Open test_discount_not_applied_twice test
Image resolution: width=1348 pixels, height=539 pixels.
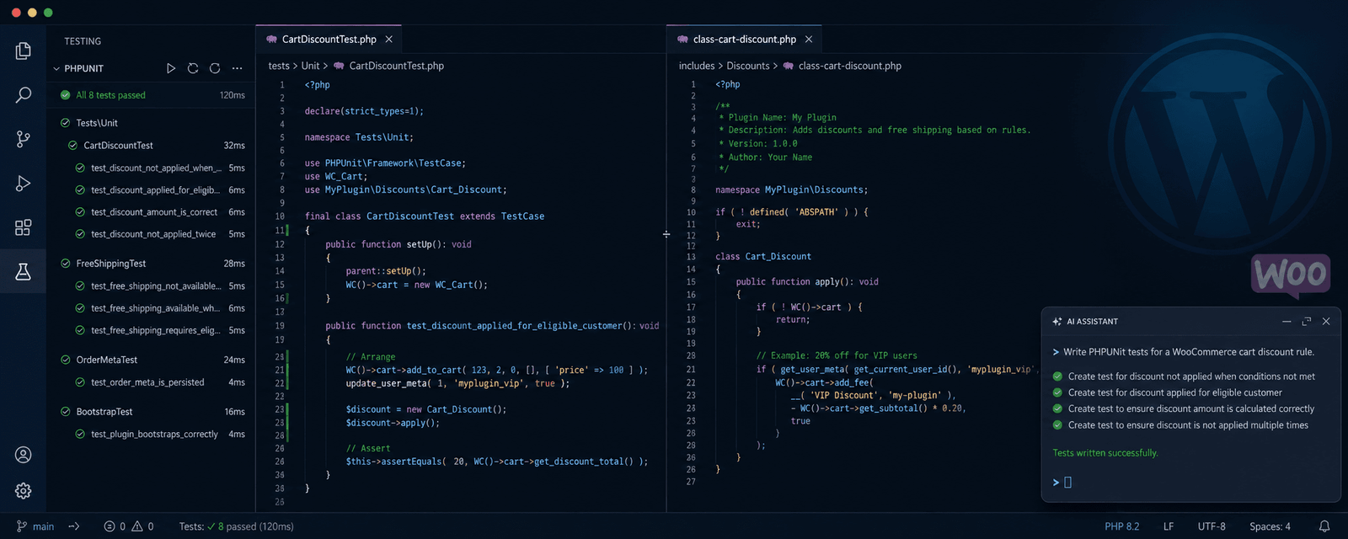pos(151,234)
